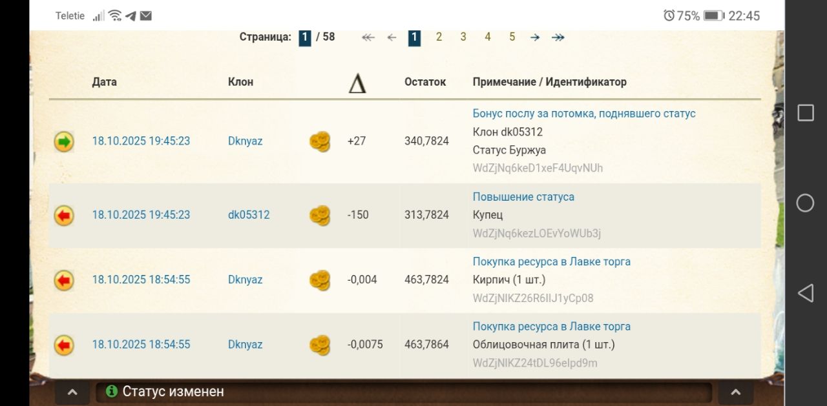Tap the Android back triangle button
The image size is (827, 406).
805,294
